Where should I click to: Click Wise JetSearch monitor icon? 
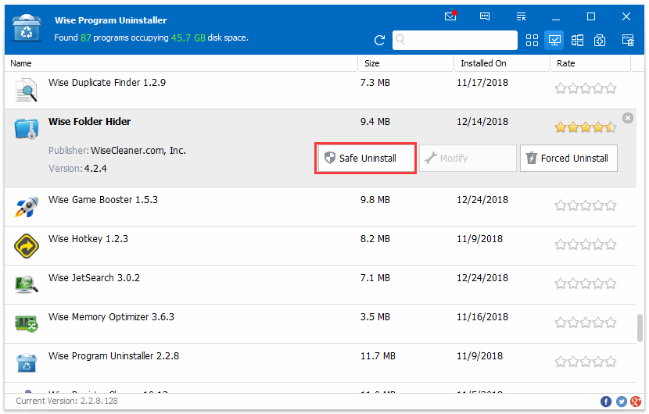[x=27, y=284]
